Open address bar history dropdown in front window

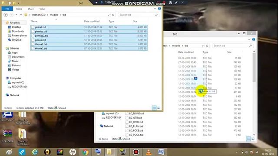[108, 15]
